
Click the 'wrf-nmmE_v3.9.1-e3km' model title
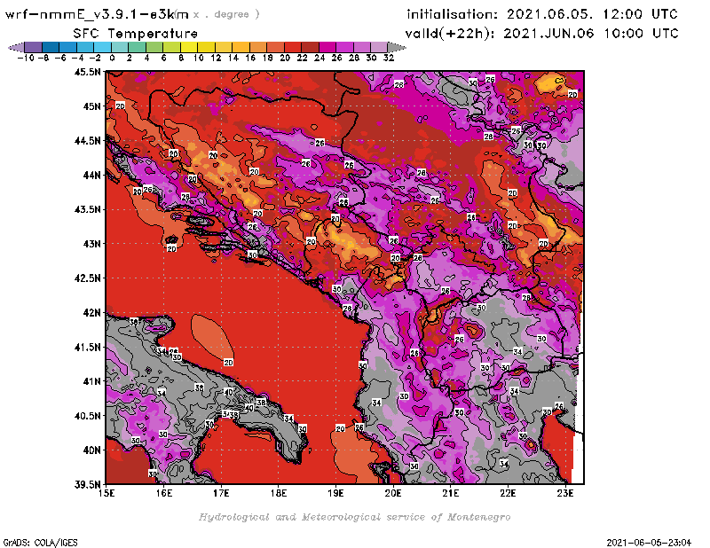[x=97, y=14]
